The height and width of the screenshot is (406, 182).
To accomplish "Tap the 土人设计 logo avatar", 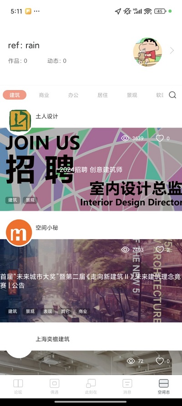I will 19,121.
